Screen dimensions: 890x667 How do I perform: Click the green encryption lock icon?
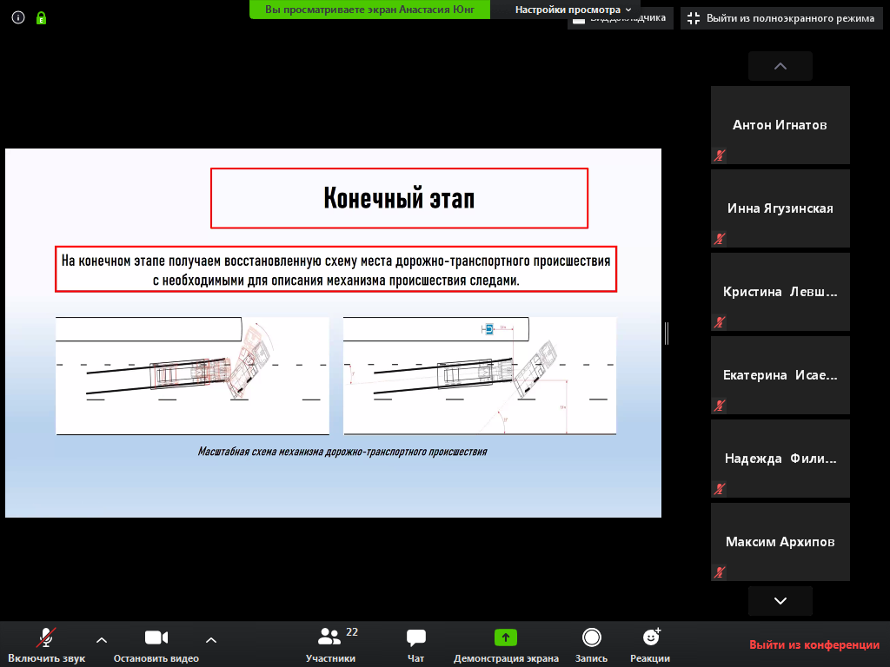click(x=41, y=17)
